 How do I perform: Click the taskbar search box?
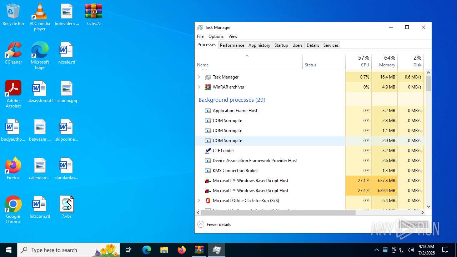point(69,250)
